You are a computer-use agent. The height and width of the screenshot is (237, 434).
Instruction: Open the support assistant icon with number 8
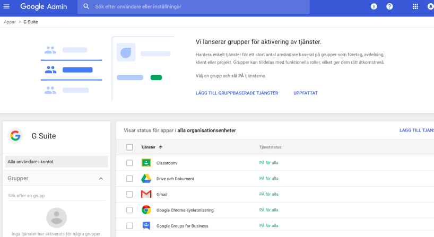tap(374, 6)
